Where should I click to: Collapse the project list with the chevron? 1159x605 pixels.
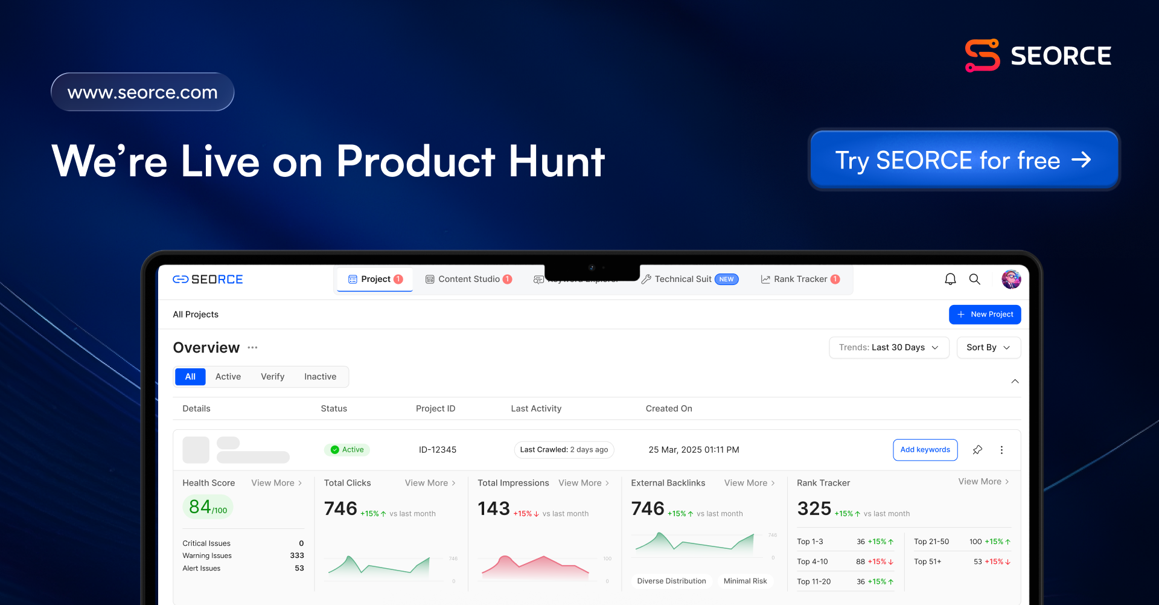[x=1015, y=381]
